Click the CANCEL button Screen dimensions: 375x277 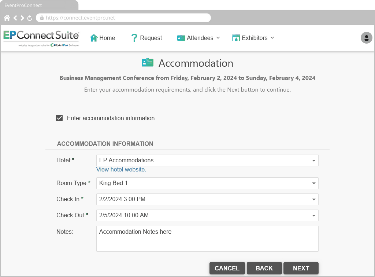(x=227, y=268)
